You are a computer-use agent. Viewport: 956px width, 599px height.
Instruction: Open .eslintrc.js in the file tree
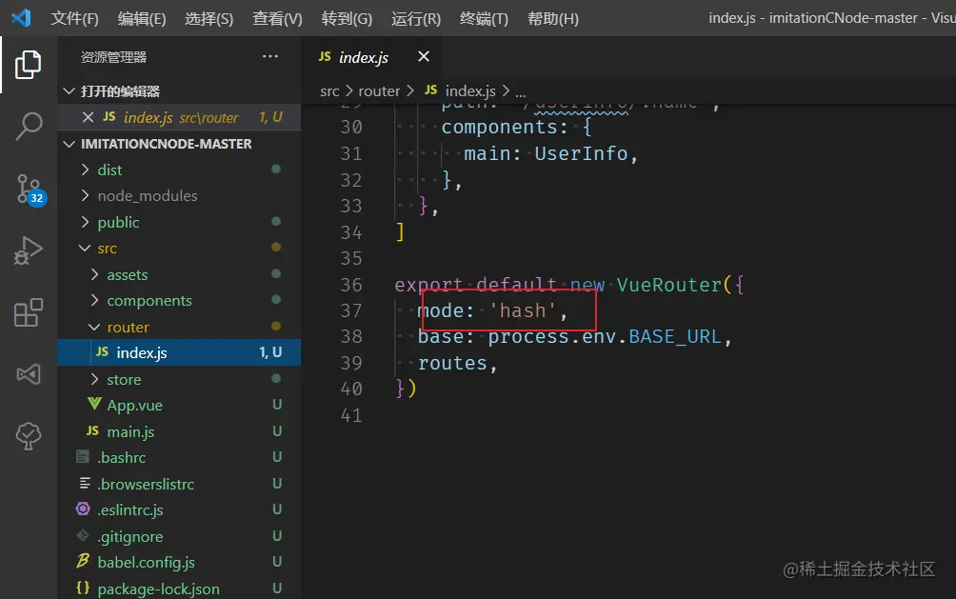pos(179,509)
